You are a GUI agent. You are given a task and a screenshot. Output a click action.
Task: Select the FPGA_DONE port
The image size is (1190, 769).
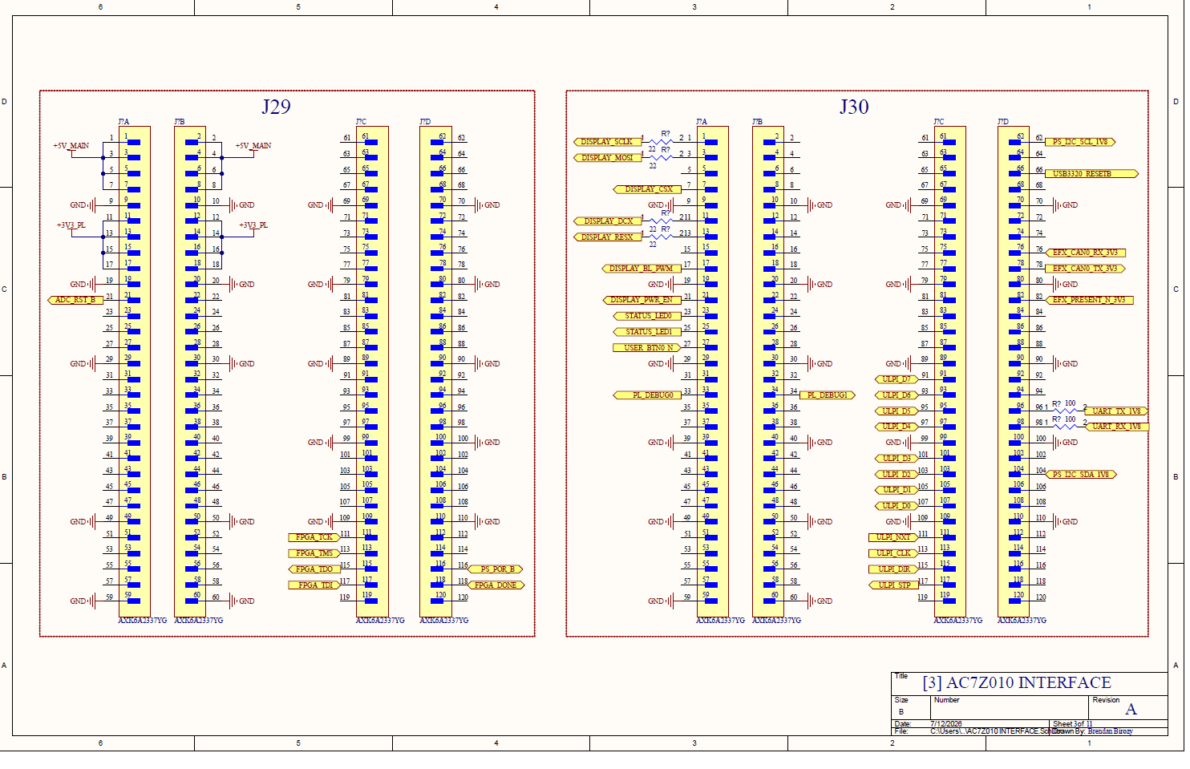[x=496, y=585]
